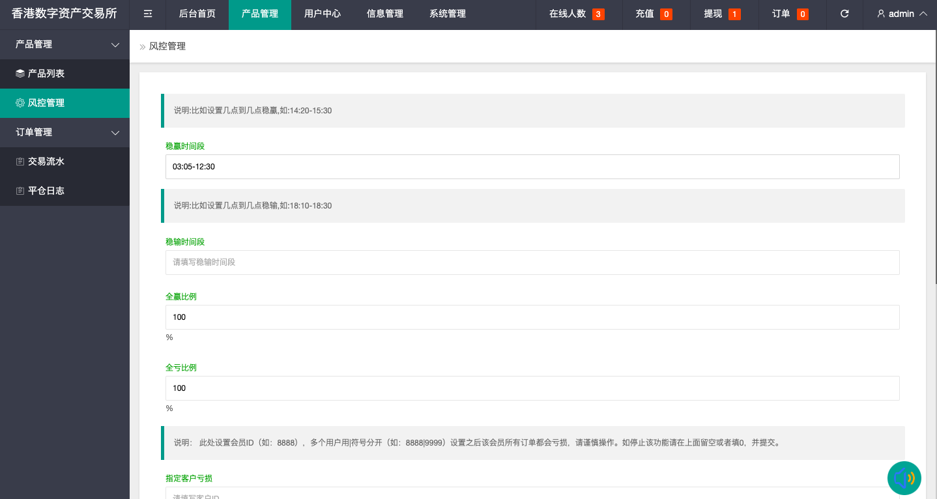Click the 稳输时间段 input field
This screenshot has width=937, height=499.
[532, 262]
